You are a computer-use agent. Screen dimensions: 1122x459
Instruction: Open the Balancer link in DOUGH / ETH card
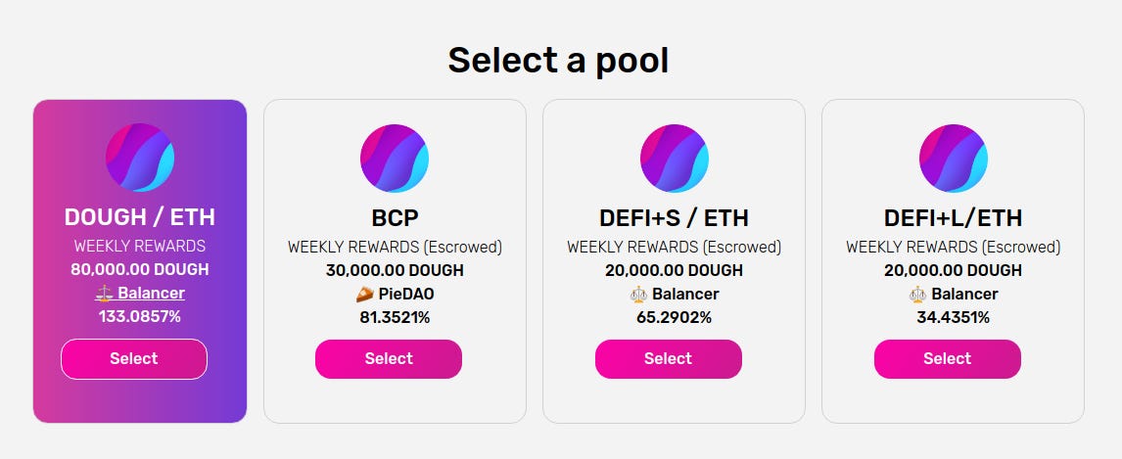coord(151,294)
